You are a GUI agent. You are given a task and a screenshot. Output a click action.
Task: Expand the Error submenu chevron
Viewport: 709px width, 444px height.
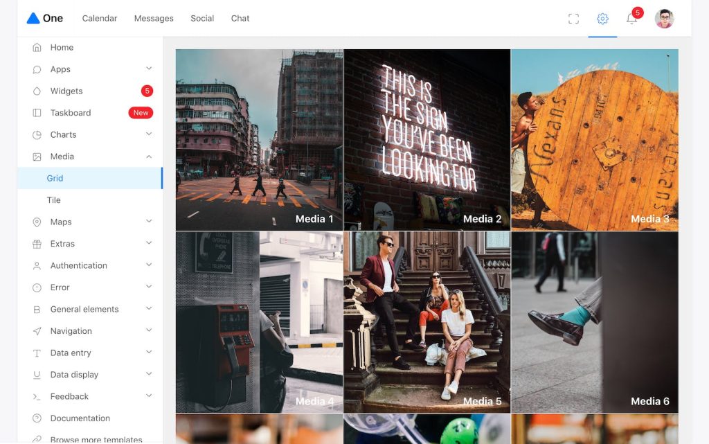point(149,286)
